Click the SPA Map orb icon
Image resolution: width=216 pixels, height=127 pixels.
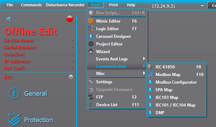point(150,90)
